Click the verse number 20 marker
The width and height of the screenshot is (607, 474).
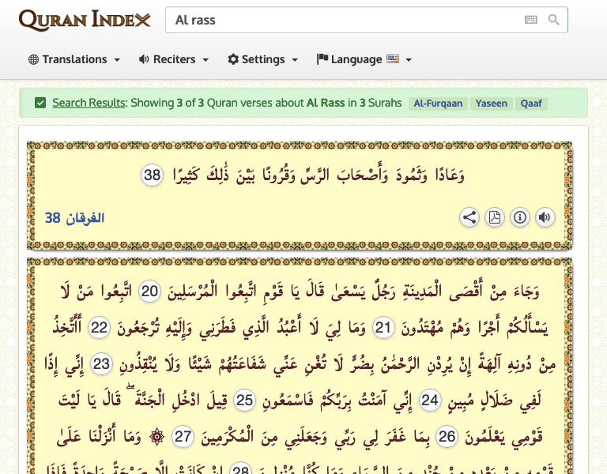(149, 292)
